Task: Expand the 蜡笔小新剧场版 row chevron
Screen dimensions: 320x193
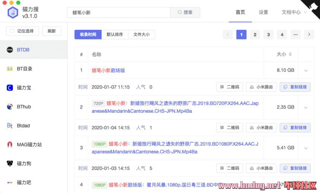Action: 306,70
